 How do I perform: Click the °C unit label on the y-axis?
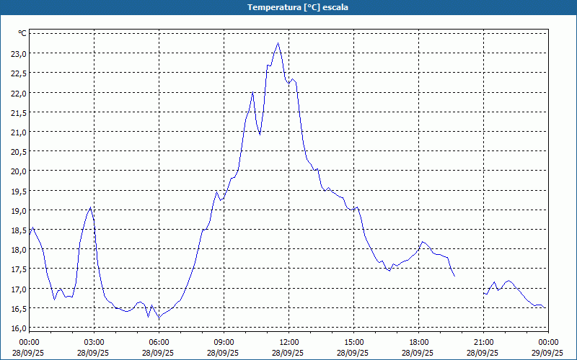[x=22, y=33]
